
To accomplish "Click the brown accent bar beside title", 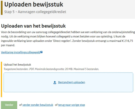I will tap(2, 8).
